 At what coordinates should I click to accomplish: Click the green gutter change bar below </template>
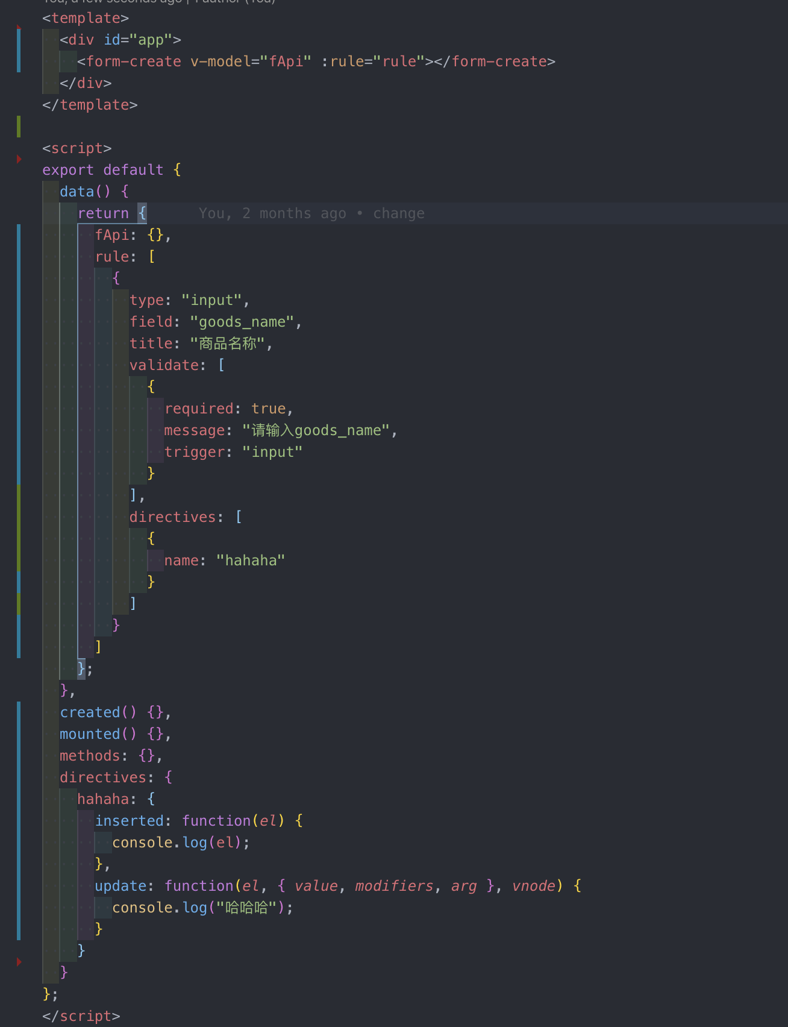19,127
